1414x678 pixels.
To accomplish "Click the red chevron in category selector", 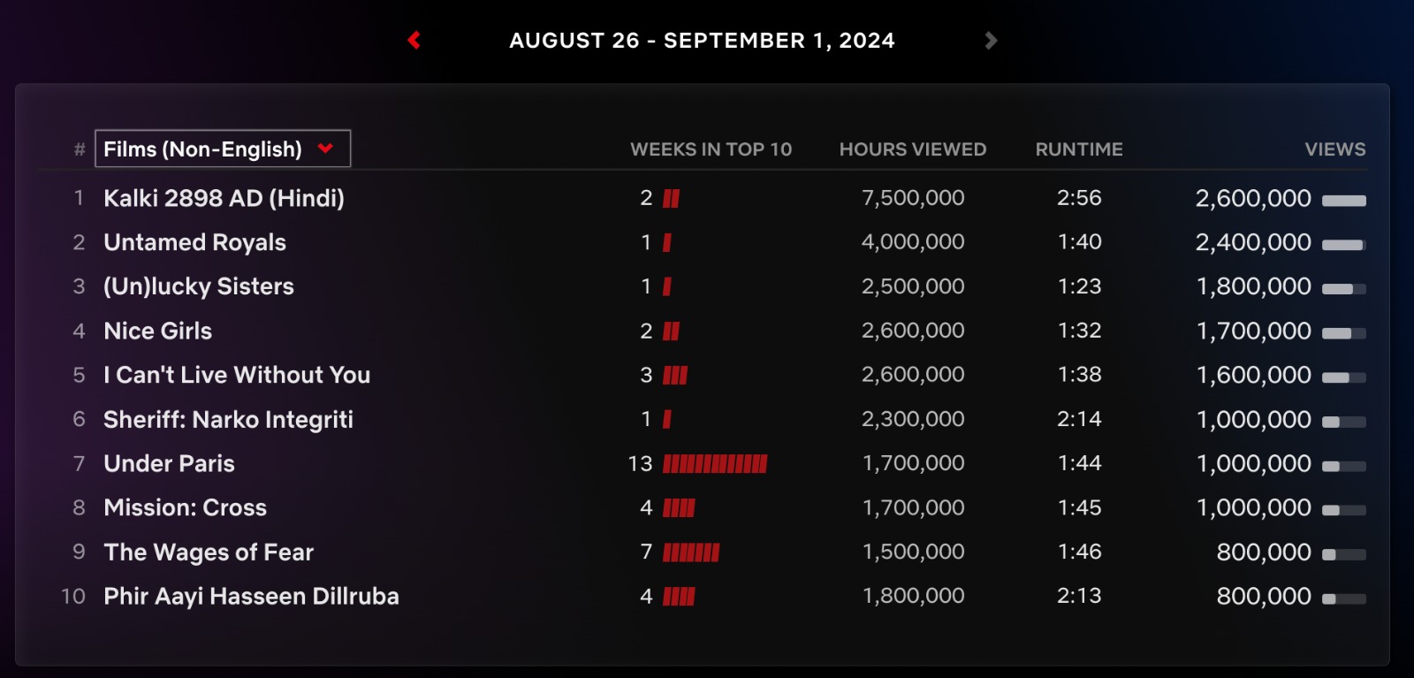I will 325,148.
